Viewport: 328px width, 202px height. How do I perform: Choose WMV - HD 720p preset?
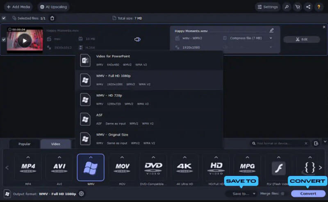coord(149,100)
